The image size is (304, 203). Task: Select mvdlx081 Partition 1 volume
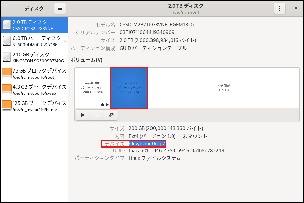(93, 87)
